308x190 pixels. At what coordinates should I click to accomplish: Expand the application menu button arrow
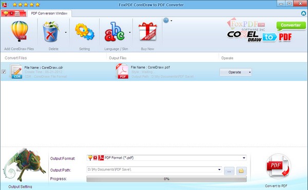[x=24, y=15]
